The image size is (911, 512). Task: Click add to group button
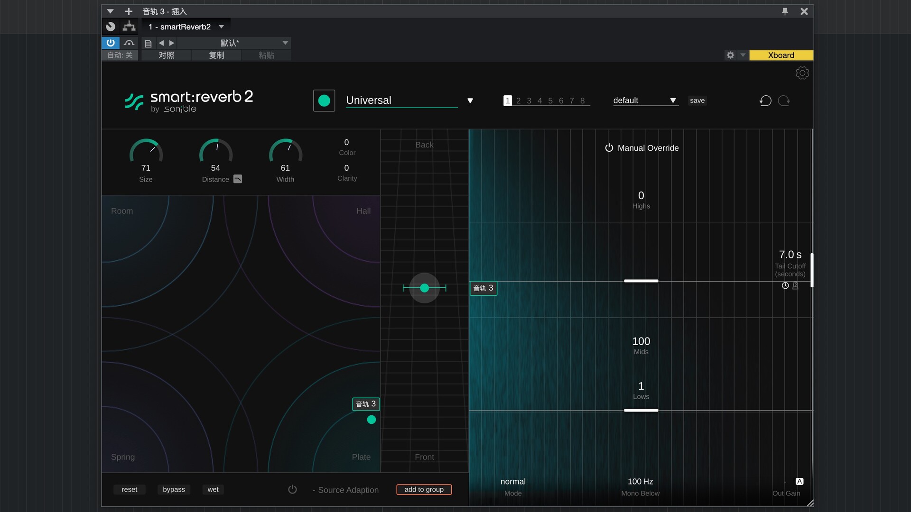click(424, 489)
